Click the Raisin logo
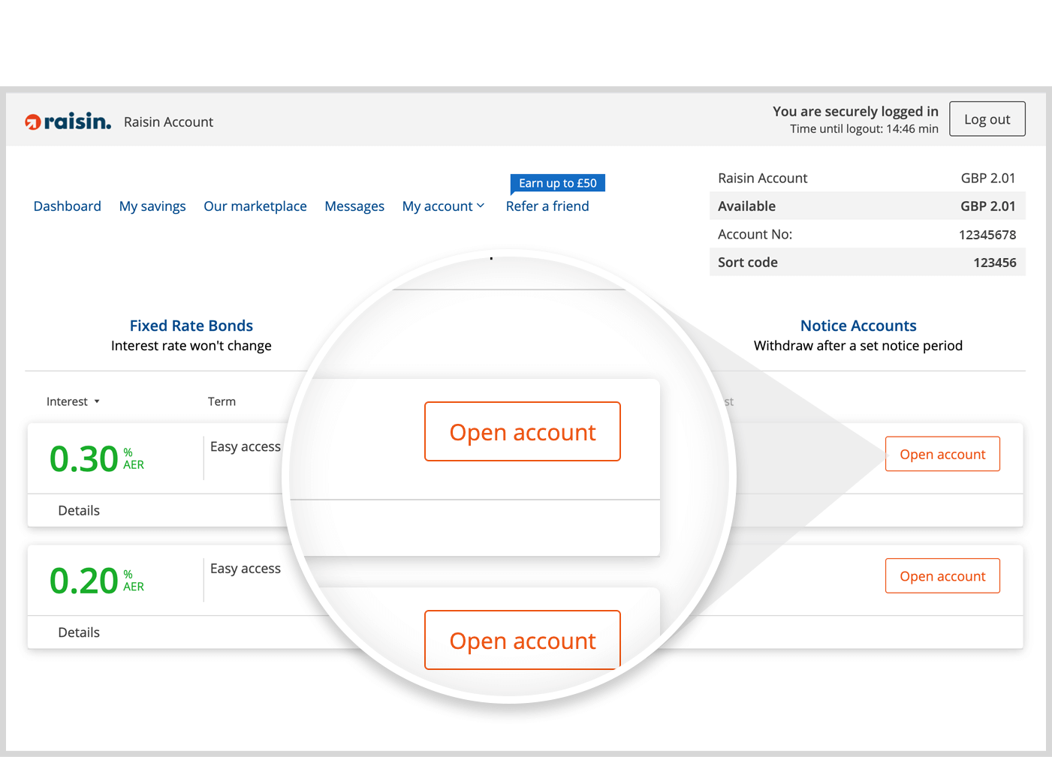Screen dimensions: 1052x757 point(68,121)
